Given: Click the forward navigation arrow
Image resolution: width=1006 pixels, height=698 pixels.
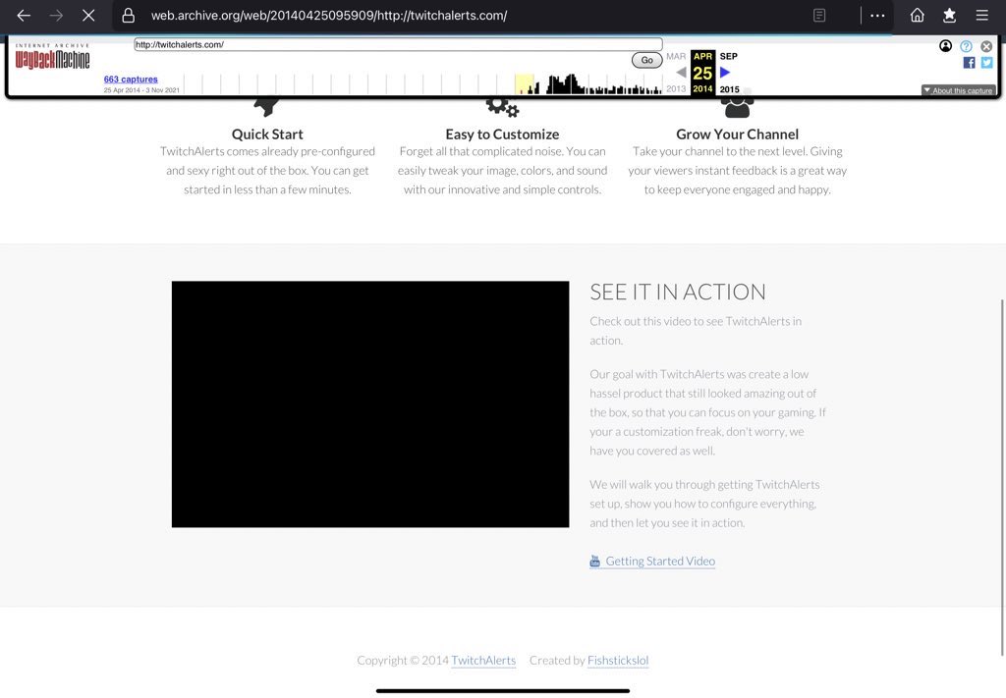Looking at the screenshot, I should (x=56, y=16).
